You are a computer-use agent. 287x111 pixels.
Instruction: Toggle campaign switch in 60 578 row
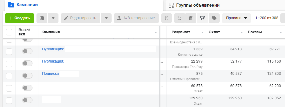(27, 88)
